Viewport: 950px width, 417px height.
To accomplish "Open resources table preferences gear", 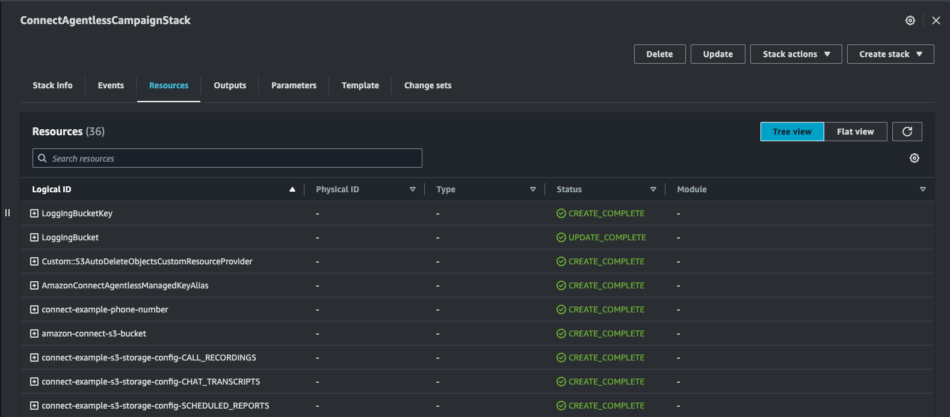I will (915, 158).
